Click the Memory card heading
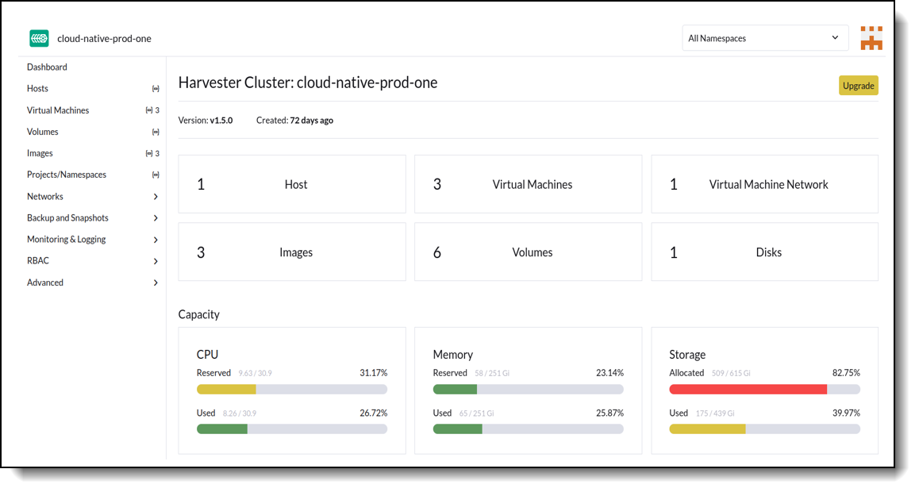The image size is (919, 492). pos(452,355)
